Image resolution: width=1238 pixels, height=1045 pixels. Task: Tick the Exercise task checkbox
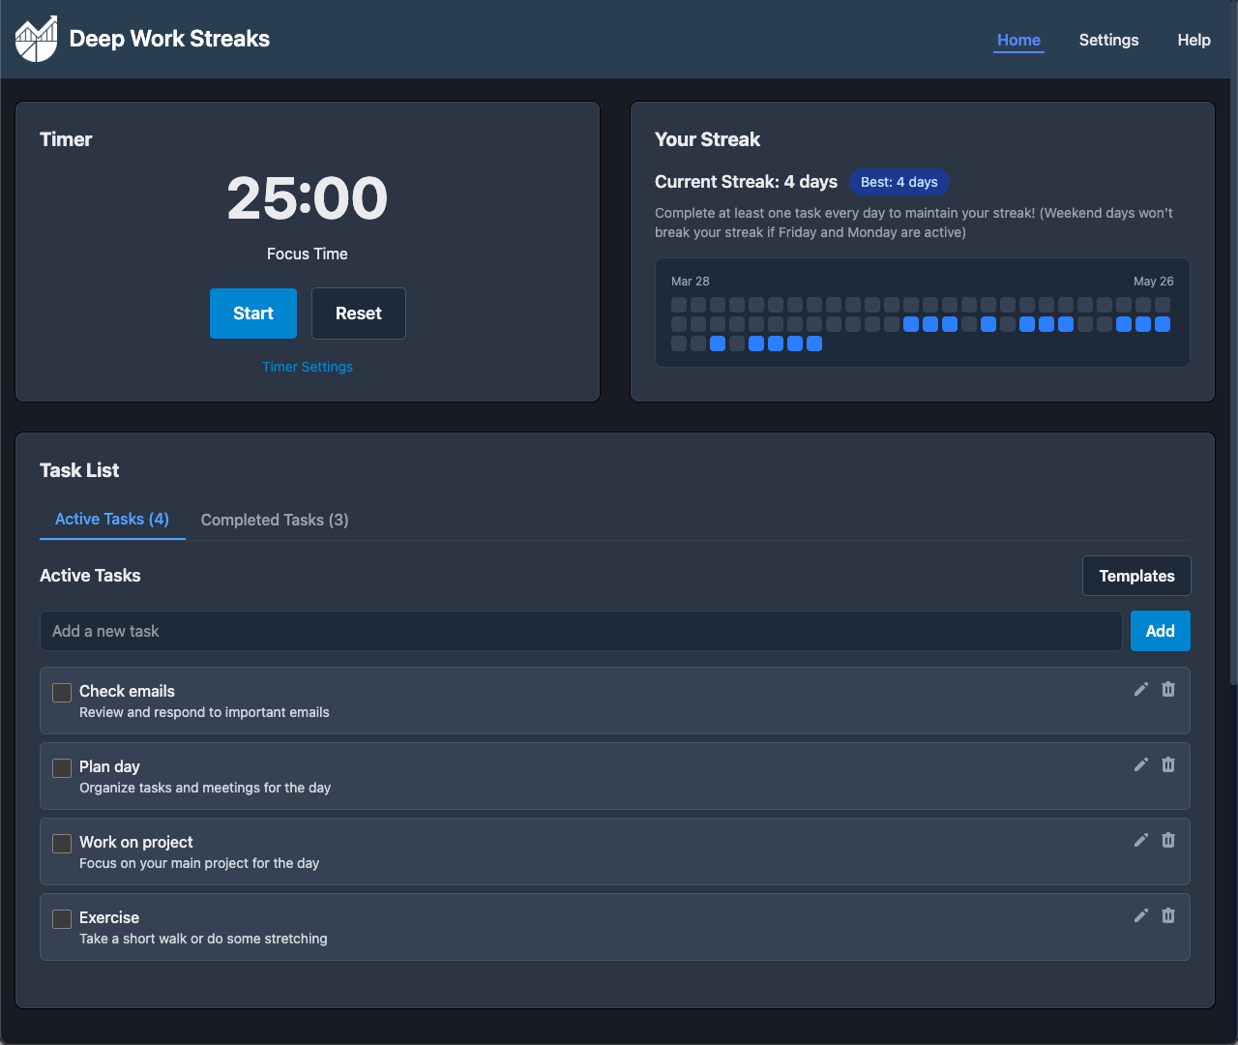[x=62, y=918]
